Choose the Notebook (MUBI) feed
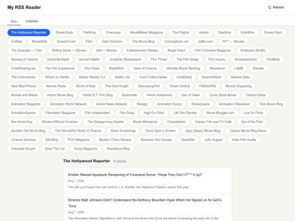 (x=253, y=50)
